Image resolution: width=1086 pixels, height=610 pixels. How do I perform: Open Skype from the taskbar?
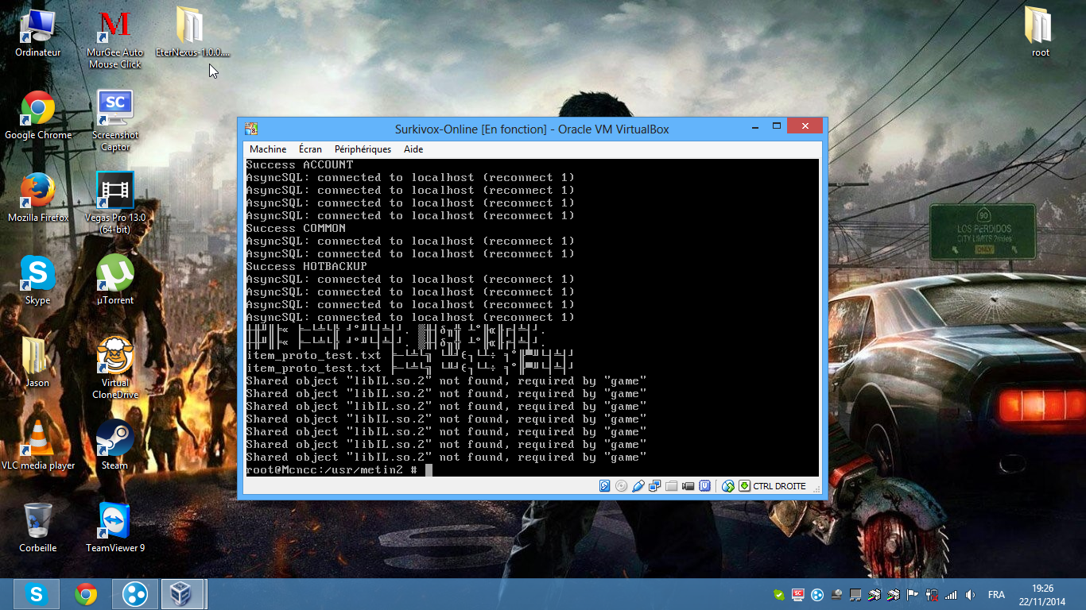(x=36, y=594)
